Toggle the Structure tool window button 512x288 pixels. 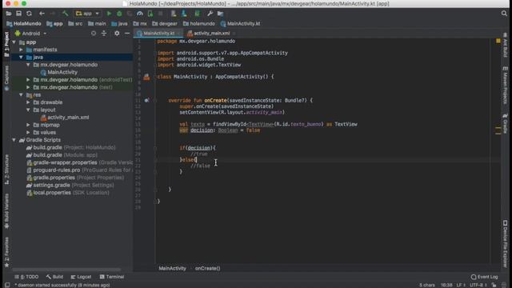point(6,170)
